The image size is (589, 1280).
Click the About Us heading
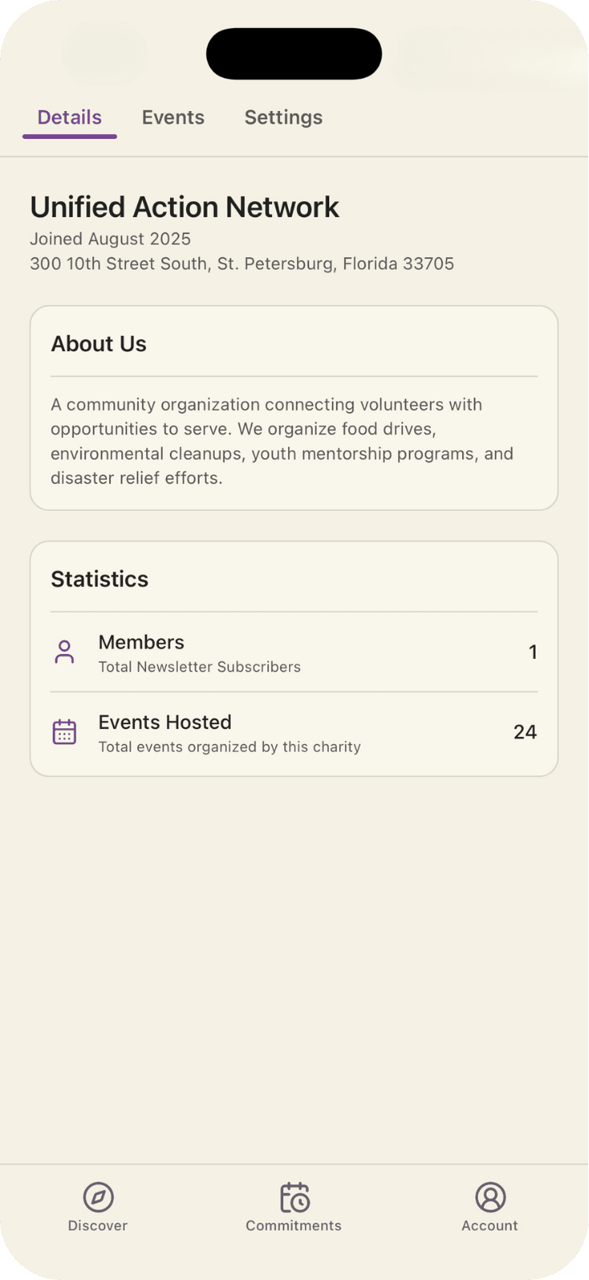point(99,344)
